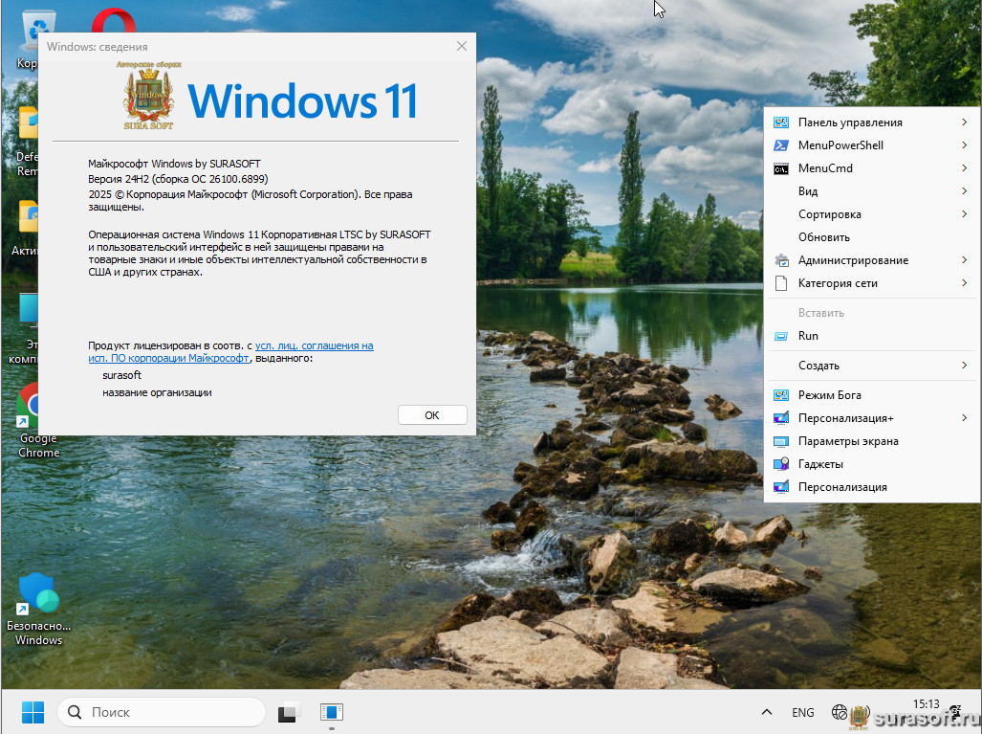Image resolution: width=982 pixels, height=734 pixels.
Task: Show hidden tray icons chevron
Action: pyautogui.click(x=766, y=712)
